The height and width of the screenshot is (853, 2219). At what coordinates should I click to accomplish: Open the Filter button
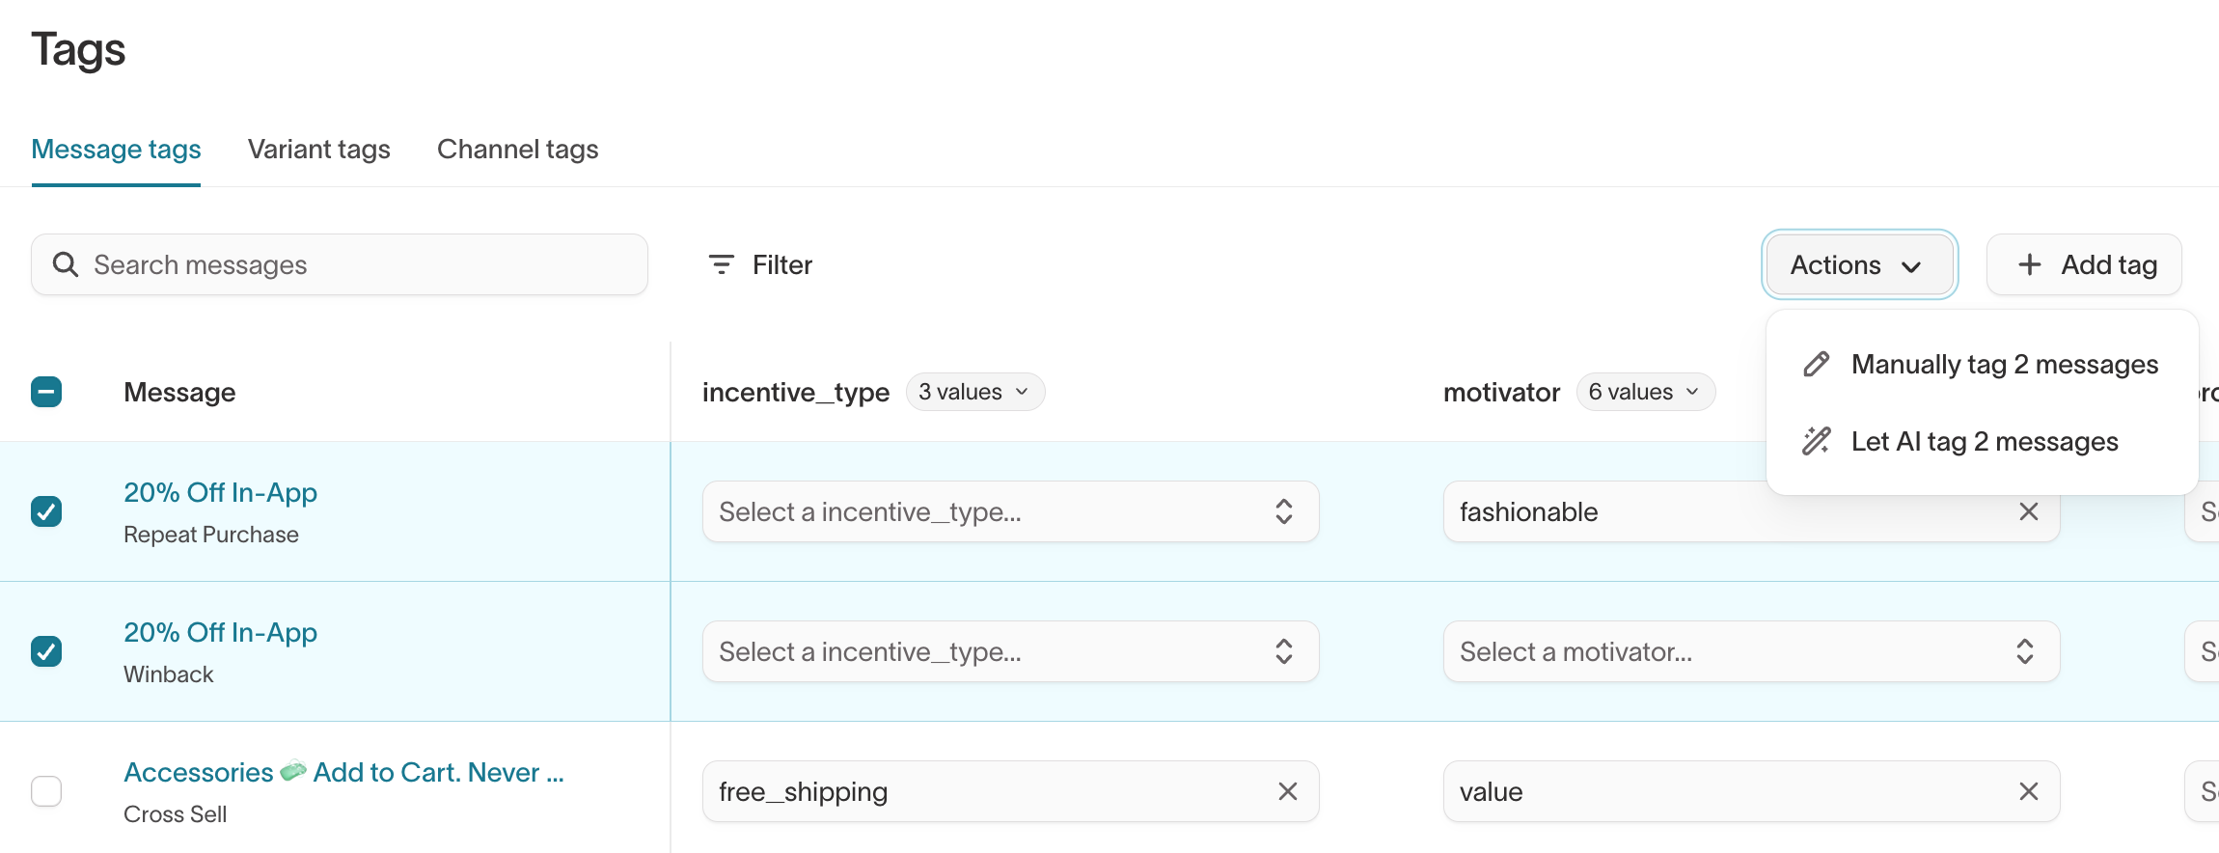(761, 264)
